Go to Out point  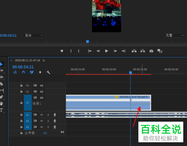point(123,51)
